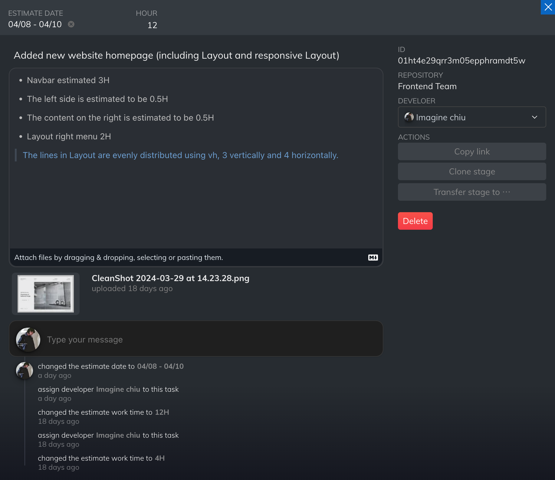
Task: Open the Transfer stage to menu
Action: pos(471,192)
